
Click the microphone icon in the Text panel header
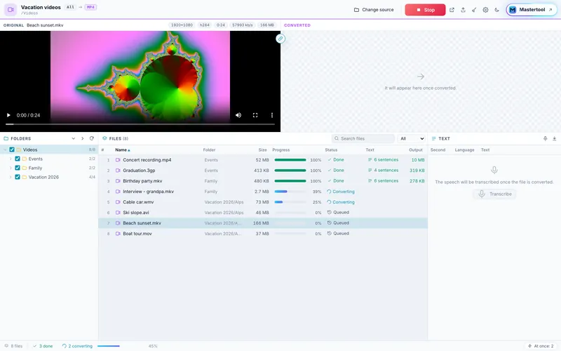[546, 138]
